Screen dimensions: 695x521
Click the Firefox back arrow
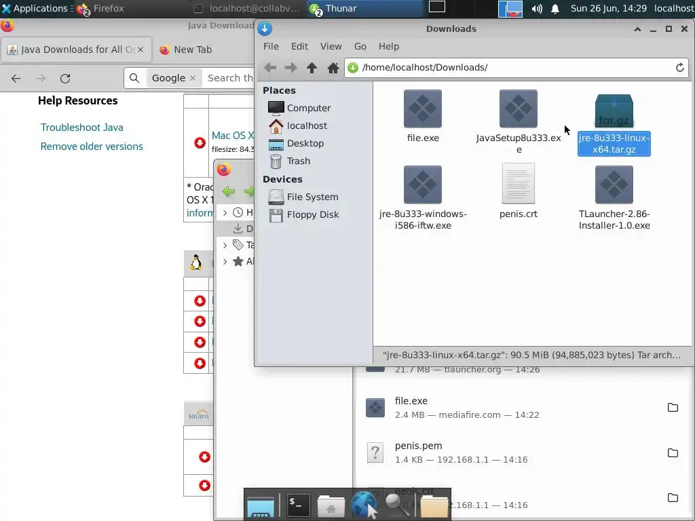tap(16, 79)
